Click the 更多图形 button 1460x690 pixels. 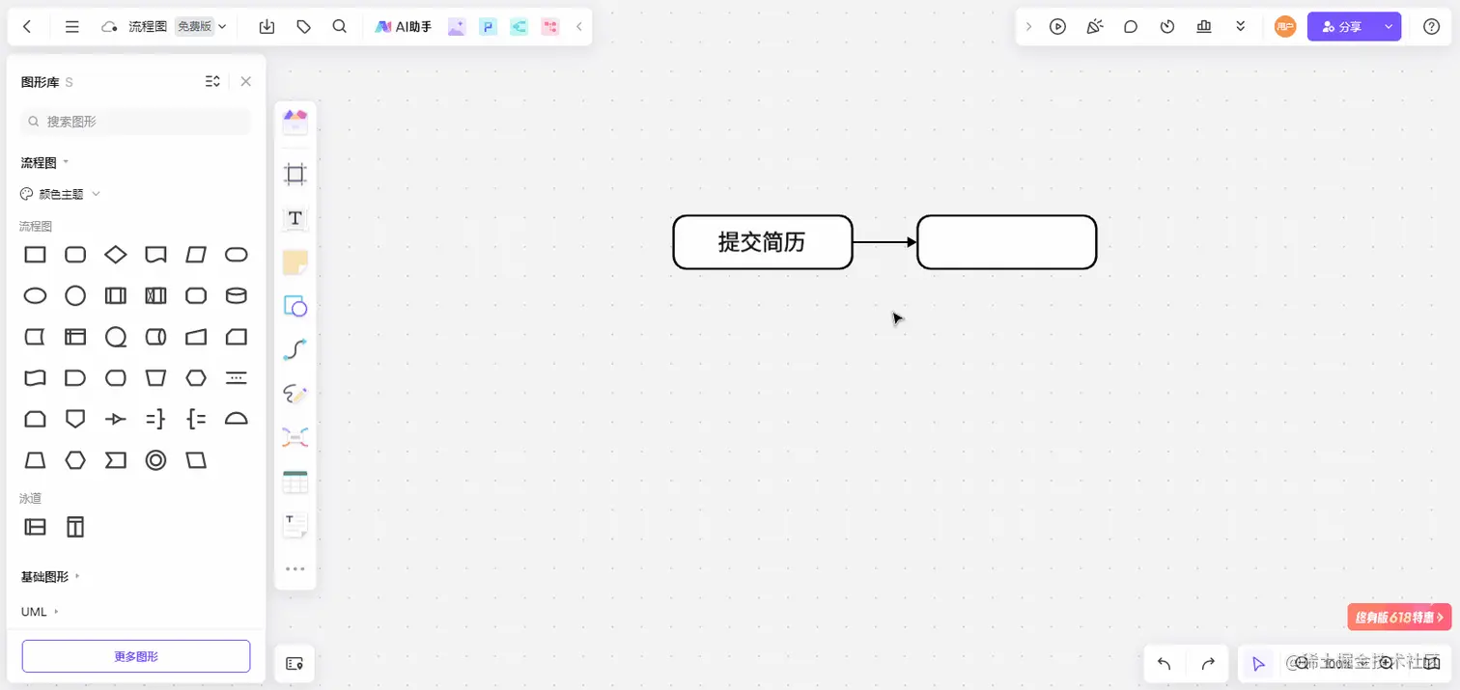[x=134, y=655]
